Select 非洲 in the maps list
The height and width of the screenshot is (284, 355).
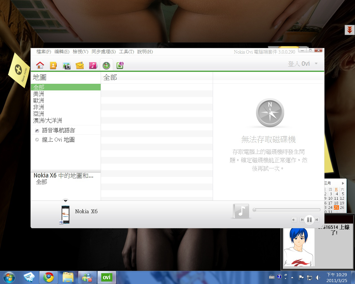click(x=65, y=107)
